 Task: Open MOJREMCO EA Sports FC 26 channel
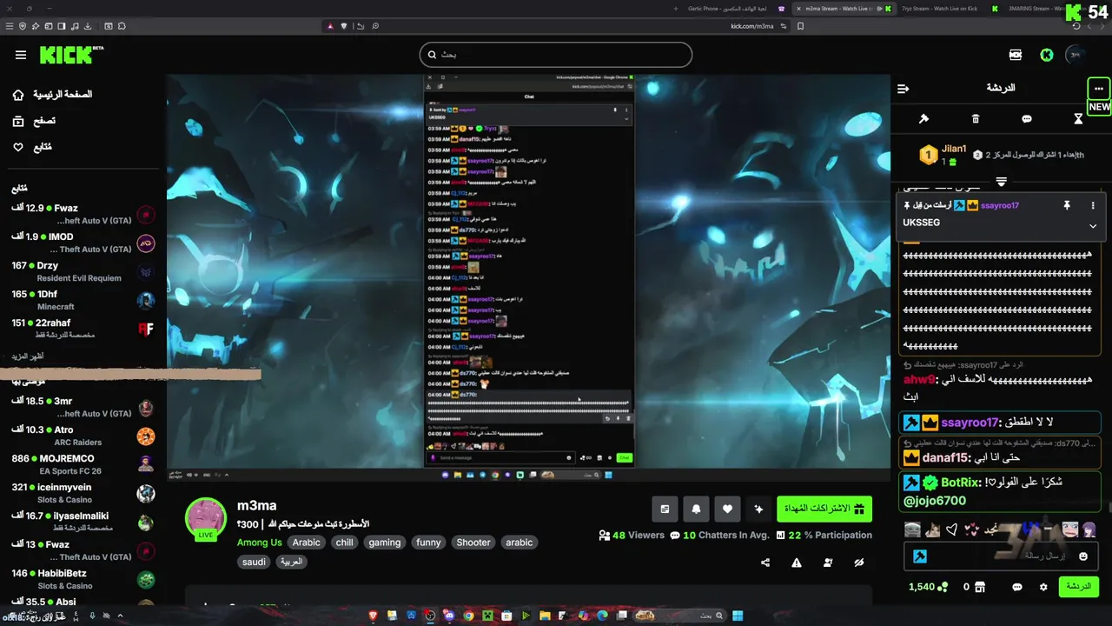click(83, 464)
